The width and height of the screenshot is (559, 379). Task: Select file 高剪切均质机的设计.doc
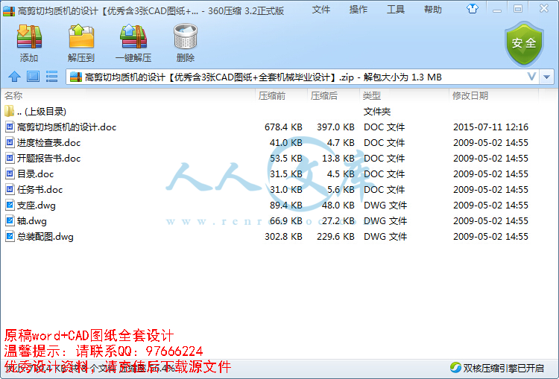[x=279, y=127]
